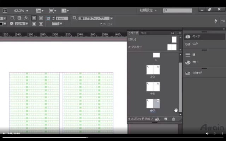
Task: Click the opacity checkerboard icon
Action: tap(12, 24)
